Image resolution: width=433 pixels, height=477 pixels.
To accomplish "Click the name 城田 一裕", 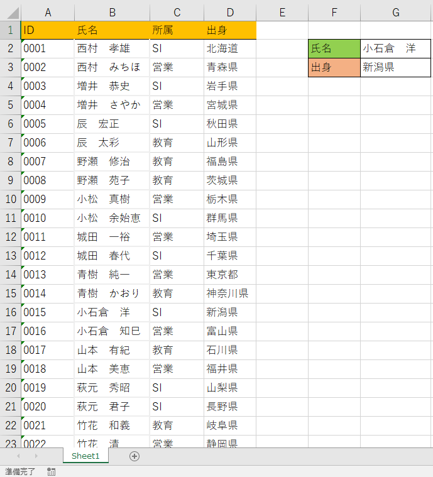I will (x=104, y=237).
